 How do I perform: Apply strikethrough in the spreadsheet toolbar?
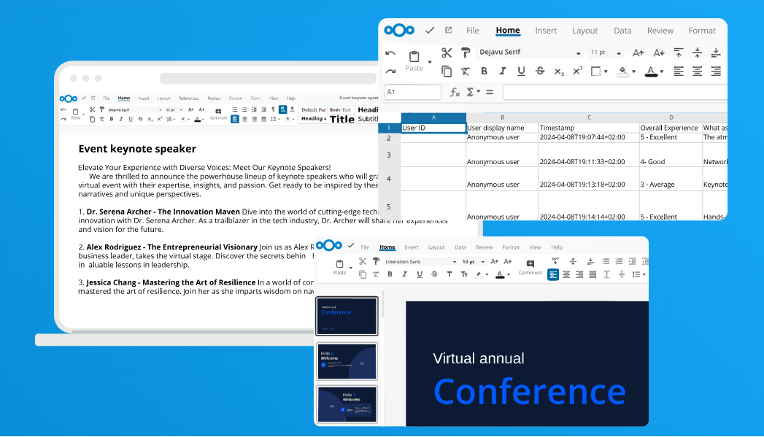point(540,71)
